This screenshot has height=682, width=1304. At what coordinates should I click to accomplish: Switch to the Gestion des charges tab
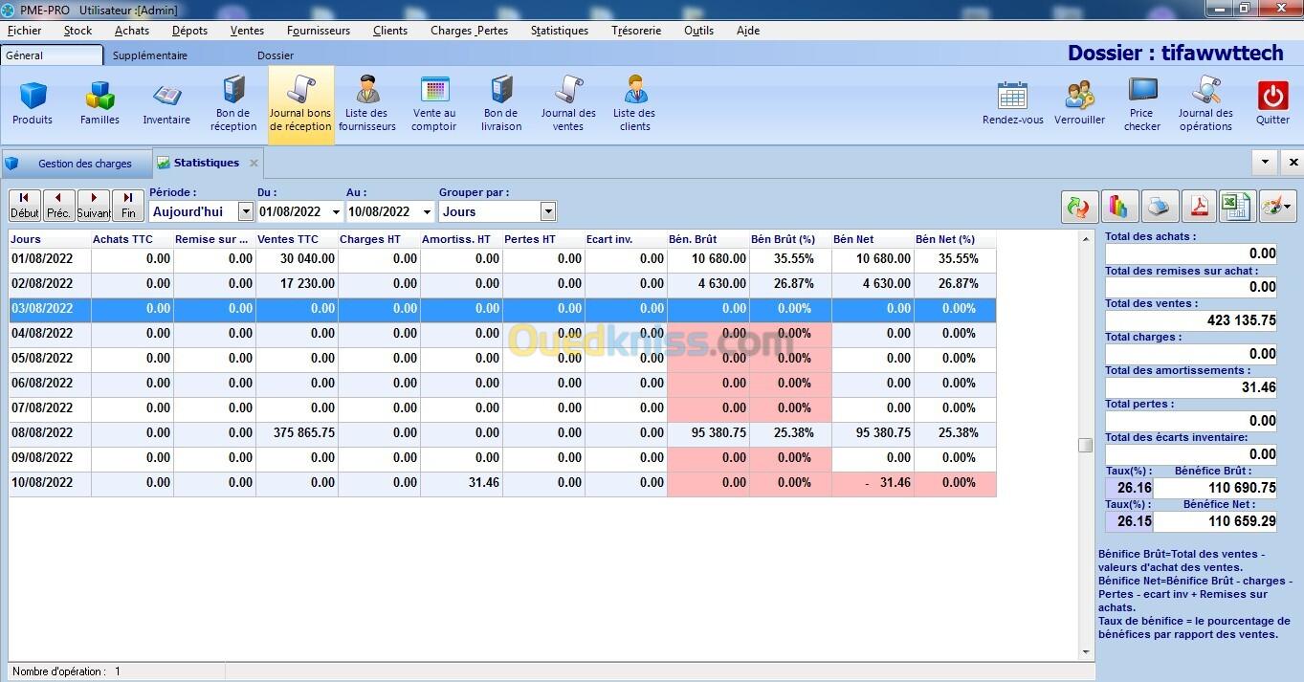(x=84, y=164)
